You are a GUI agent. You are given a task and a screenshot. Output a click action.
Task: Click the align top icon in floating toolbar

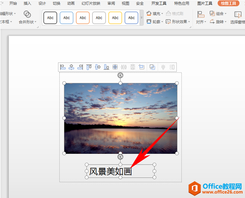click(89, 67)
